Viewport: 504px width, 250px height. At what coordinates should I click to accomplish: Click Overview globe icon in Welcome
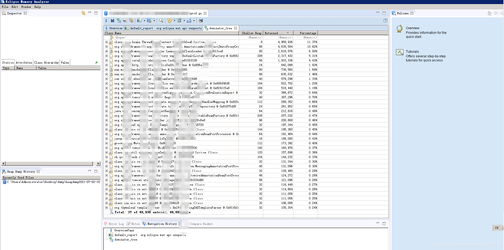pos(399,29)
